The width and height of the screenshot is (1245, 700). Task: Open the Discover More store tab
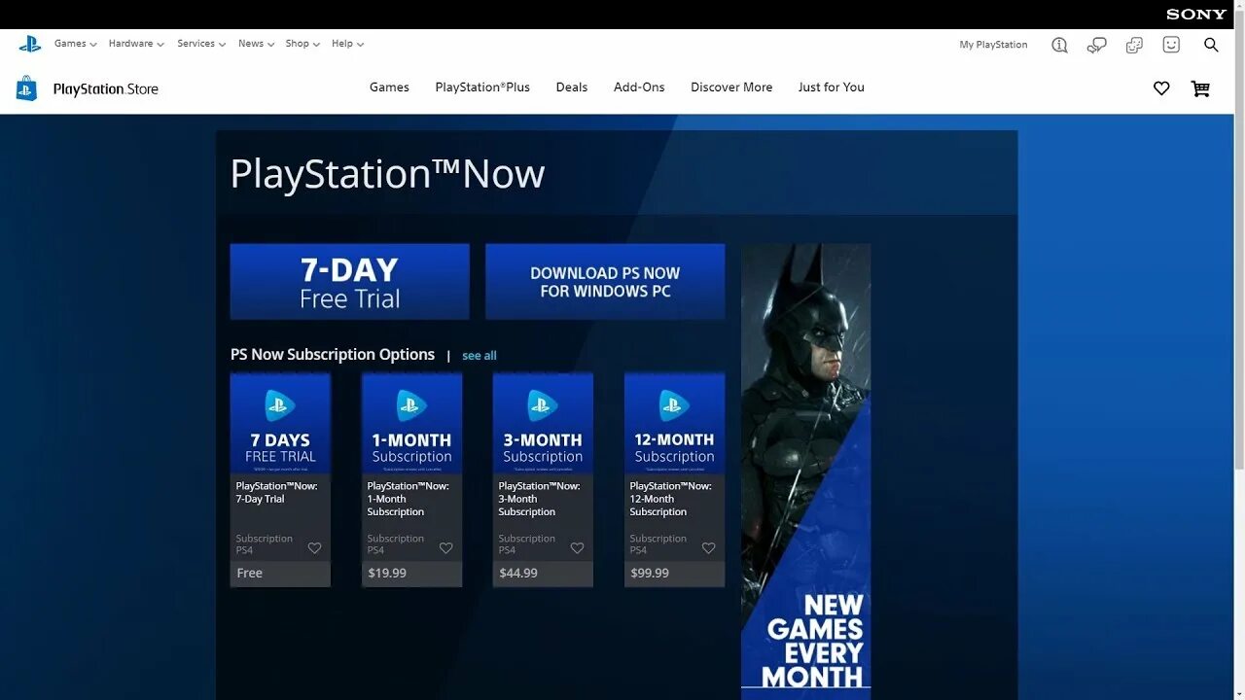coord(731,87)
